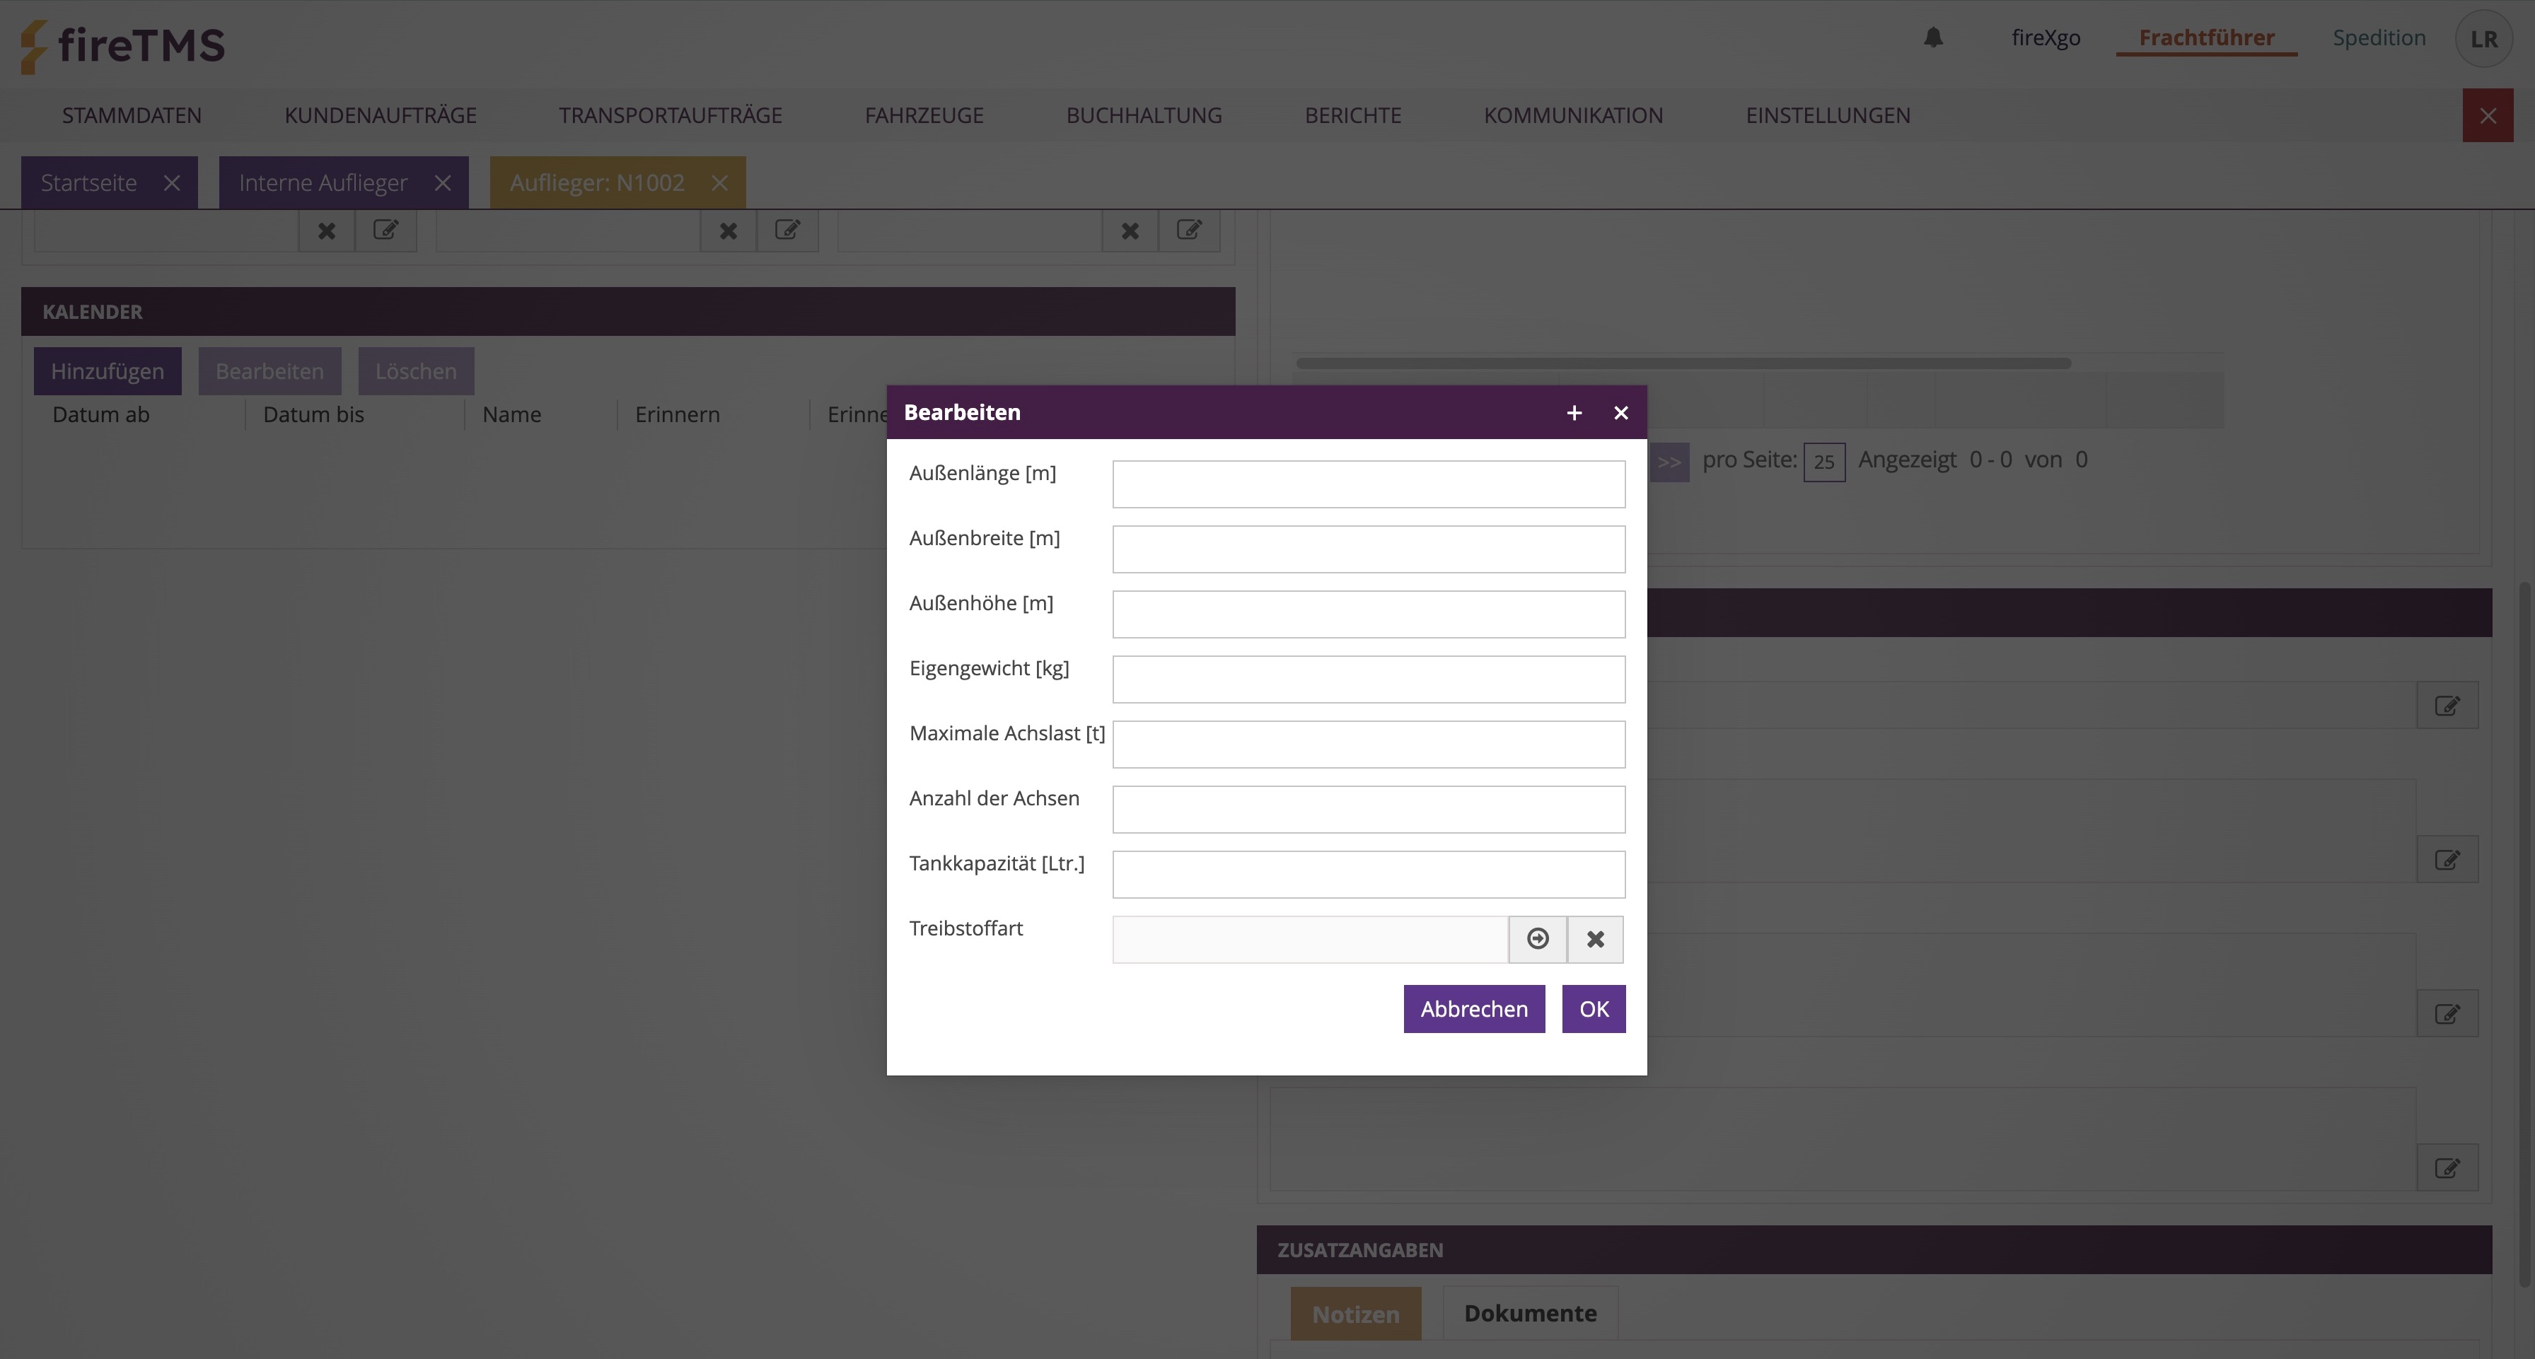Clear the Treibstoffart field with the X icon
2535x1359 pixels.
pos(1595,939)
